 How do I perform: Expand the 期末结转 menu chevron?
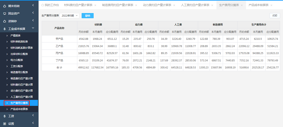tap(33, 5)
